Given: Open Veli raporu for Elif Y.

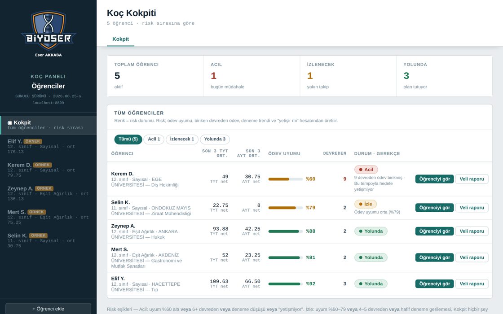Looking at the screenshot, I should point(472,284).
